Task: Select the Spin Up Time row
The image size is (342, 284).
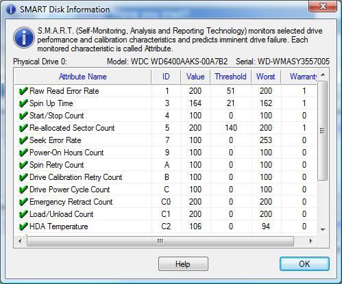Action: point(166,103)
